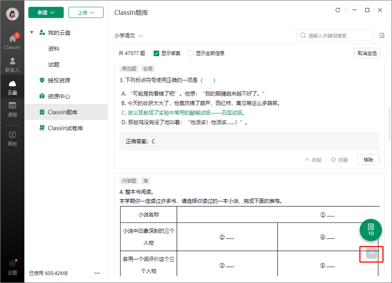Viewport: 392px width, 283px height.
Task: Select ClassIn题库 item
Action: 66,112
